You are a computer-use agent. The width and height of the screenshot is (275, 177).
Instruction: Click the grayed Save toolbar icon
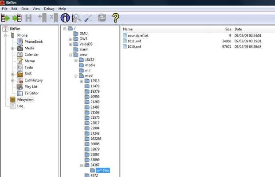pyautogui.click(x=28, y=18)
